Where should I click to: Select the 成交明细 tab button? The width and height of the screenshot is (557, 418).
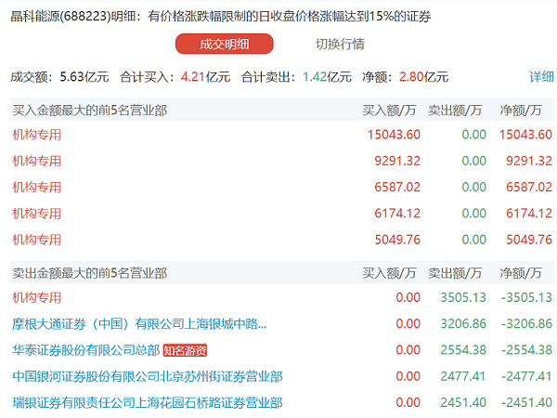[x=224, y=44]
